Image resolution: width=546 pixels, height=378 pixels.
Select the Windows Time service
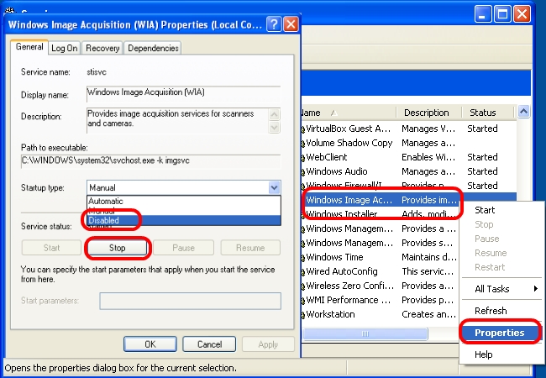click(x=381, y=257)
